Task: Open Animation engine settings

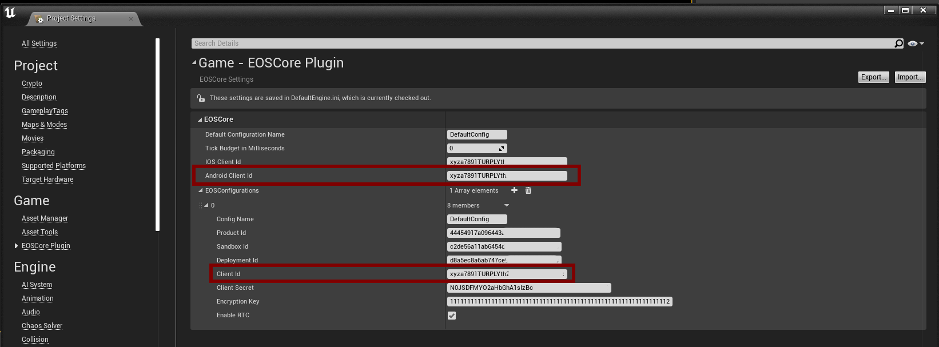Action: 38,298
